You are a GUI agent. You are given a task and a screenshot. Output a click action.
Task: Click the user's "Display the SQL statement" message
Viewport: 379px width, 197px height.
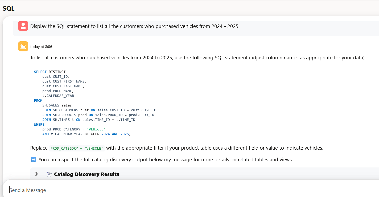pyautogui.click(x=134, y=26)
